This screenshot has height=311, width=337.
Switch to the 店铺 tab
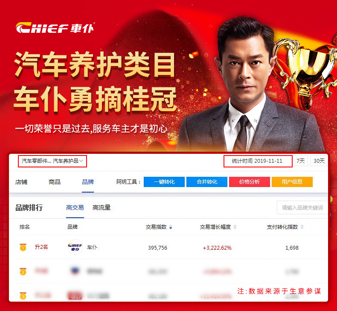(21, 182)
